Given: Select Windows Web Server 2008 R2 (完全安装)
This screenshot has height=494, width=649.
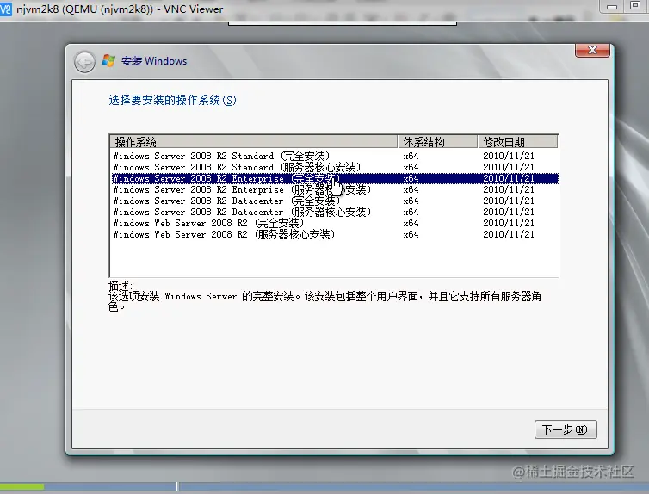Looking at the screenshot, I should [x=335, y=223].
